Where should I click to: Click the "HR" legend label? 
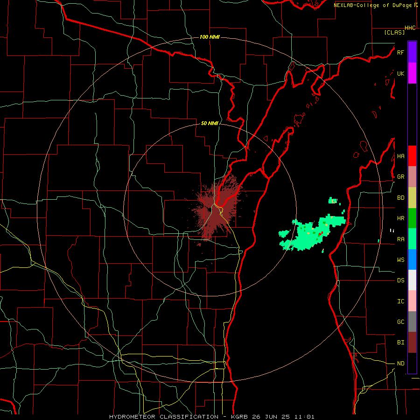401,218
